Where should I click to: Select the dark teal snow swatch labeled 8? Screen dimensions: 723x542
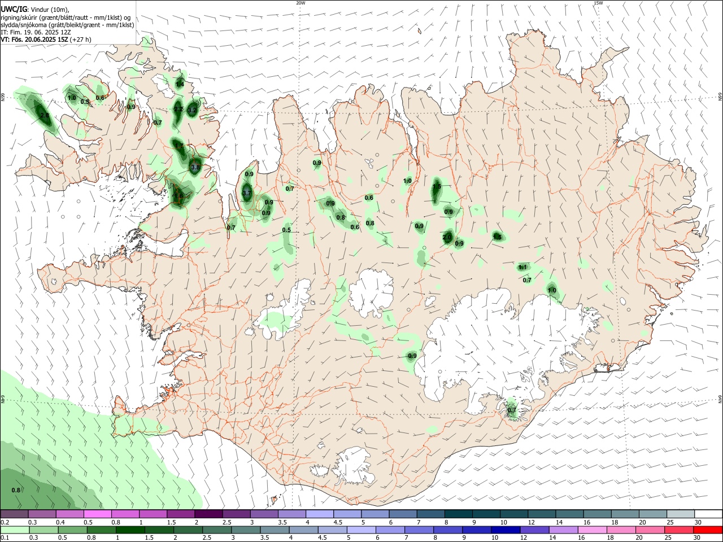click(x=458, y=514)
